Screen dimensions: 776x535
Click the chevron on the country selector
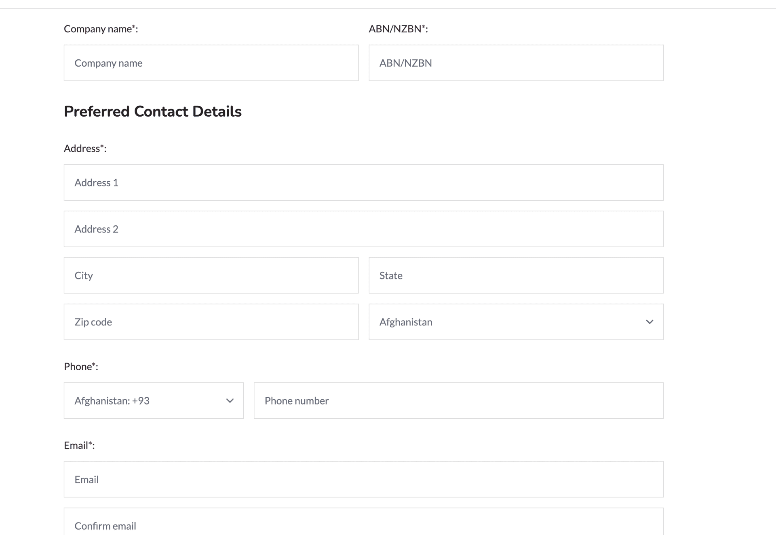(x=649, y=322)
